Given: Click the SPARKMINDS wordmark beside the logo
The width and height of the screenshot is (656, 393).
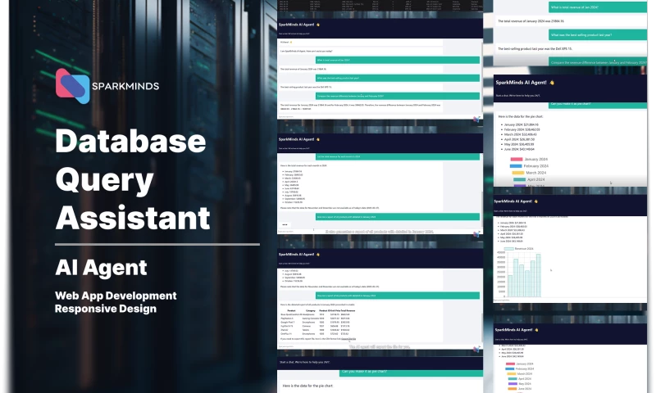Looking at the screenshot, I should click(125, 87).
